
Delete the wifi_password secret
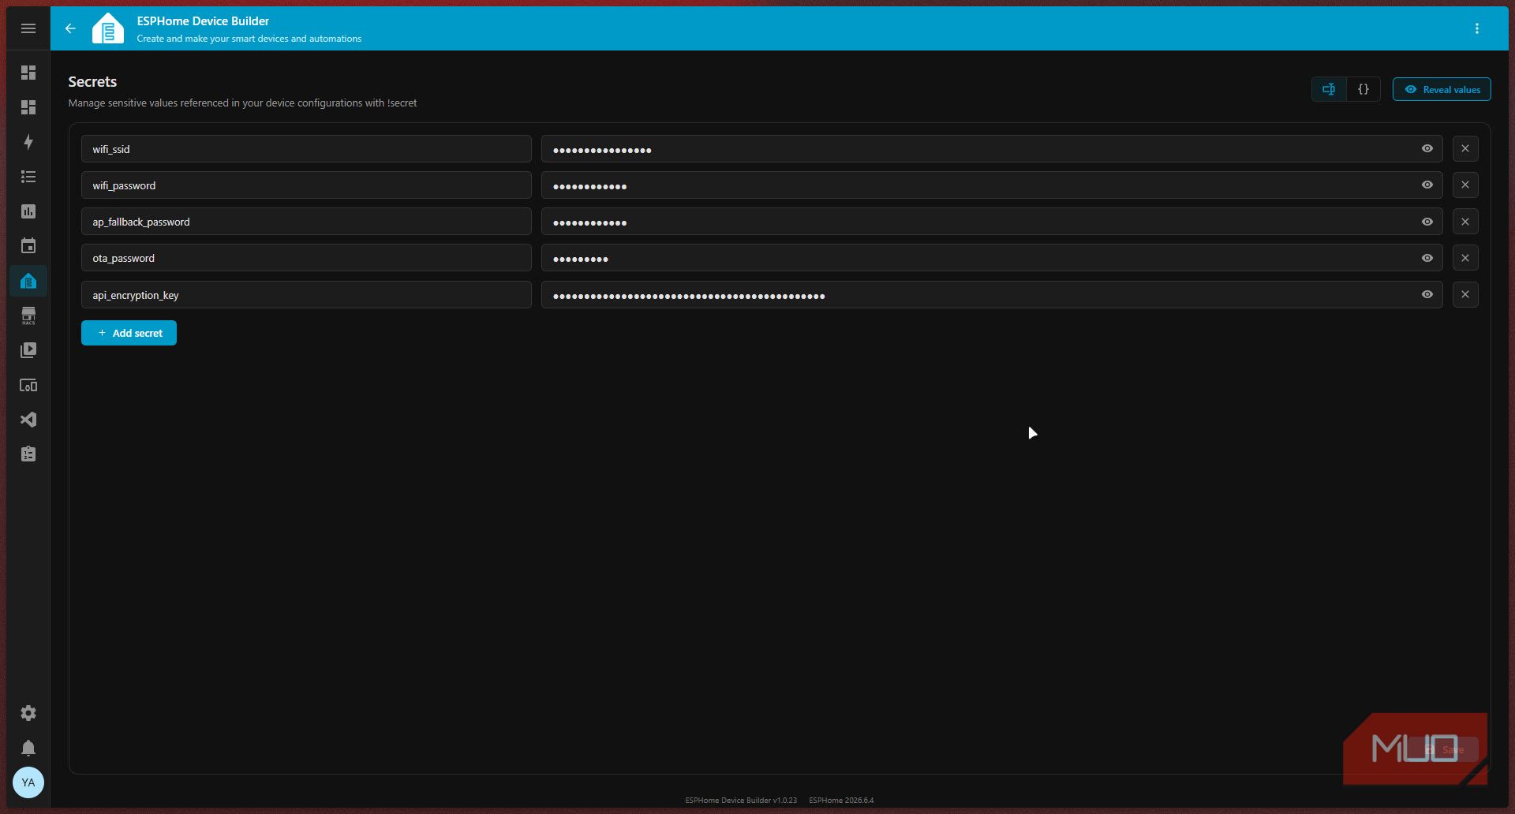(1465, 185)
